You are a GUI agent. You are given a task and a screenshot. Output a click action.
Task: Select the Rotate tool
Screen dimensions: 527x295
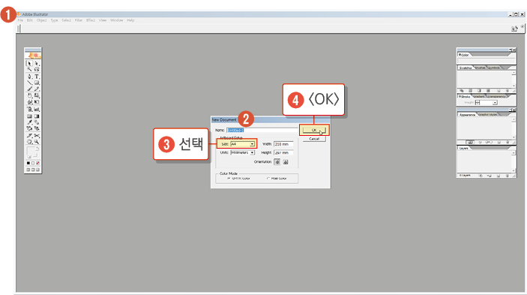click(x=29, y=95)
